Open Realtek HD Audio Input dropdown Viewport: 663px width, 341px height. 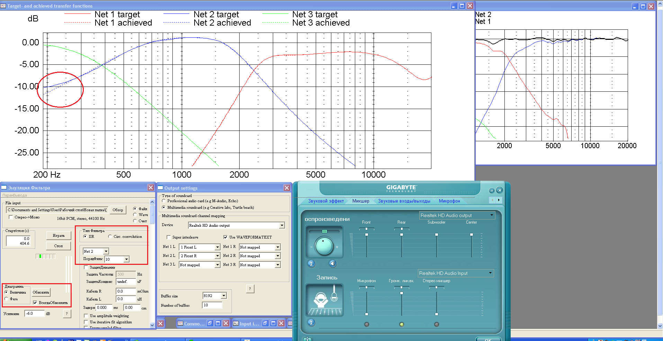pos(490,273)
